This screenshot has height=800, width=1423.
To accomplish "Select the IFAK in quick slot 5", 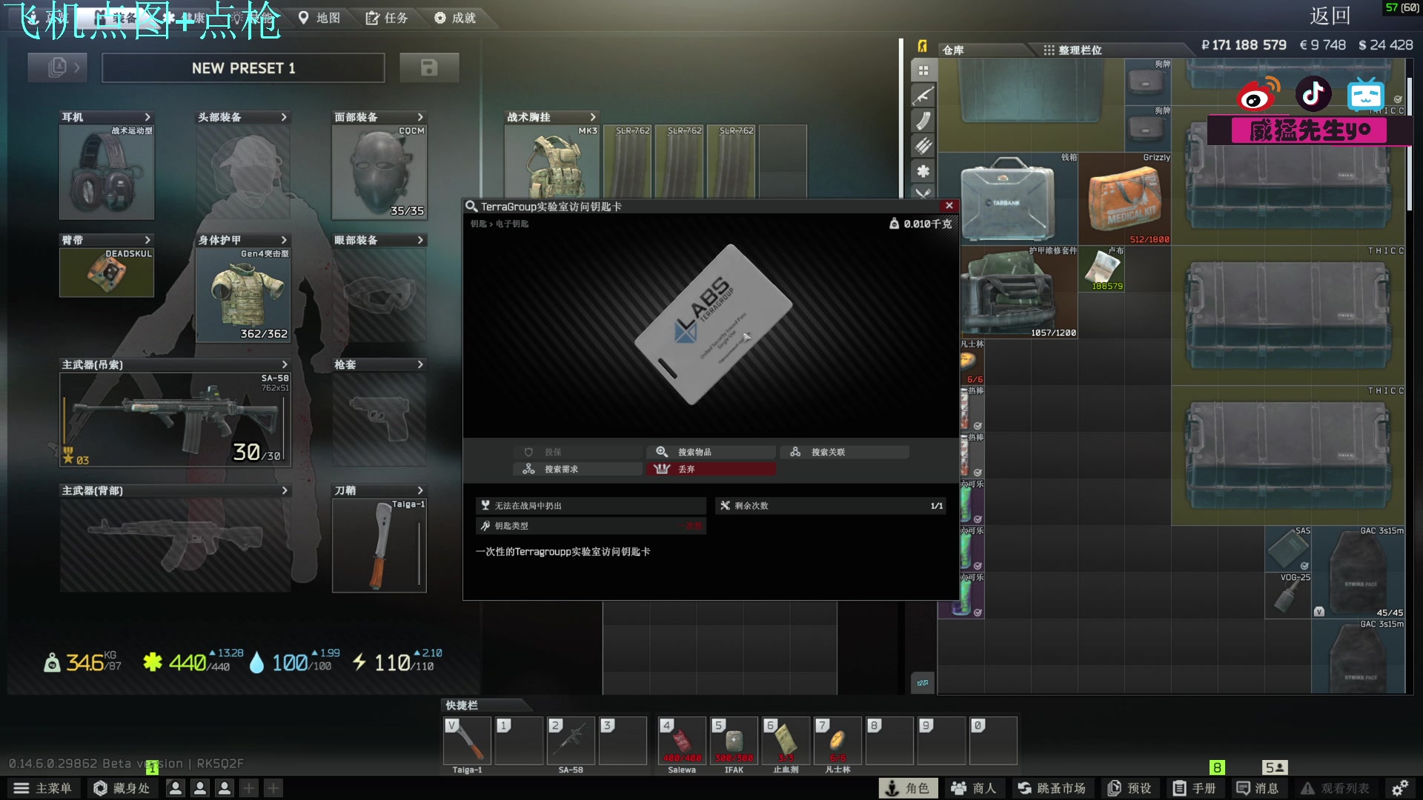I will tap(734, 741).
